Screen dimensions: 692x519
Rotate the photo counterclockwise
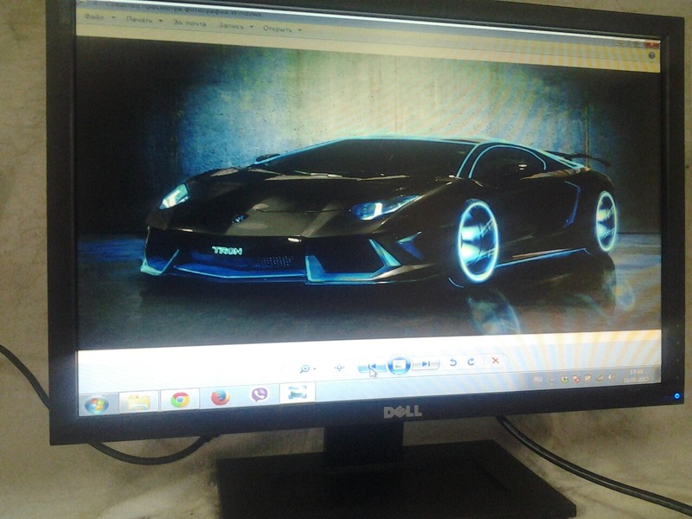452,362
